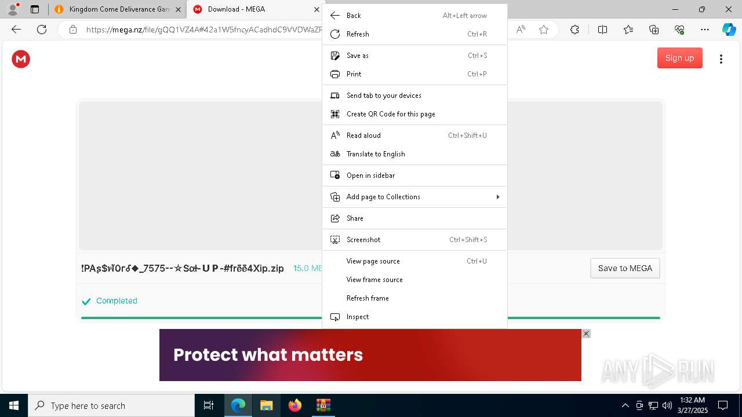Choose Send tab to your devices
742x417 pixels.
click(414, 96)
